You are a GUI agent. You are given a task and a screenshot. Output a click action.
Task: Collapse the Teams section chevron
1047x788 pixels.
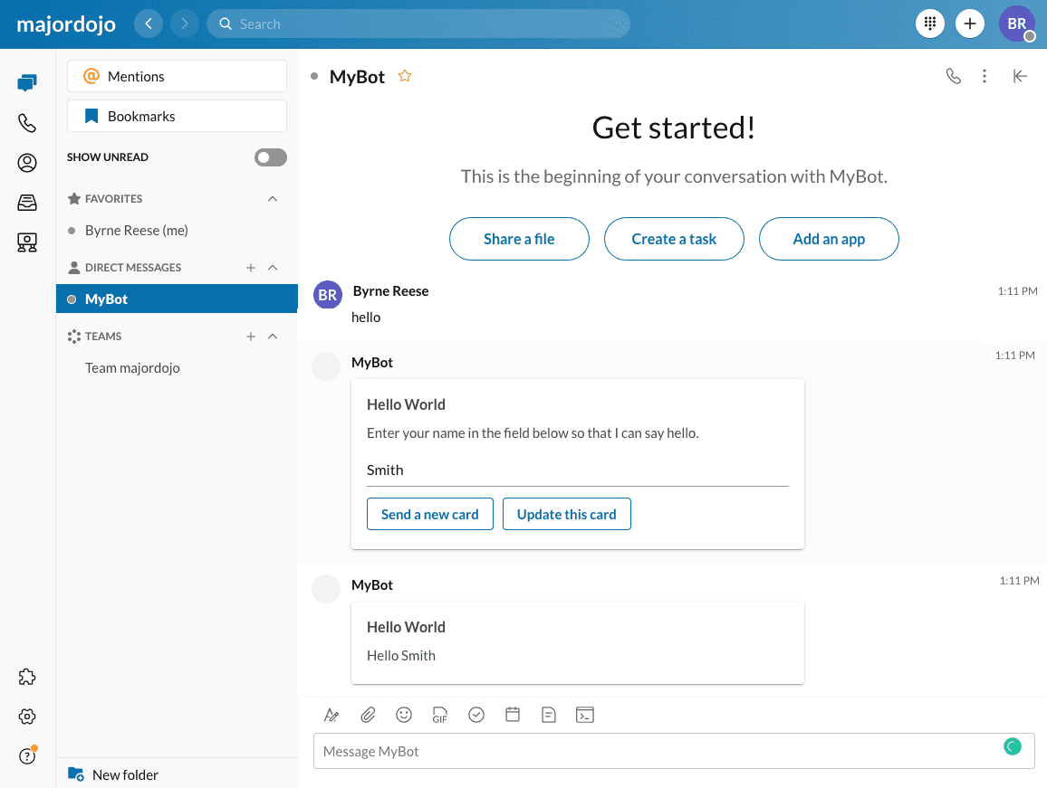[x=273, y=336]
